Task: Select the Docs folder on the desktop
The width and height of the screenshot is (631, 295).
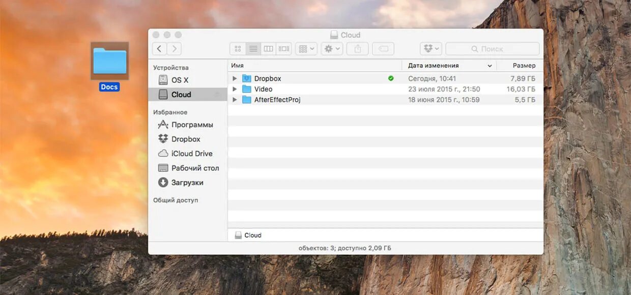Action: point(109,61)
